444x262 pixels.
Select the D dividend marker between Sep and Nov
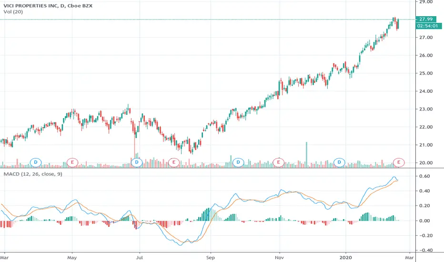pos(238,162)
